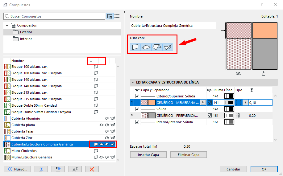Open layer type popup arrow for membrana
Image resolution: width=283 pixels, height=176 pixels.
pyautogui.click(x=245, y=103)
